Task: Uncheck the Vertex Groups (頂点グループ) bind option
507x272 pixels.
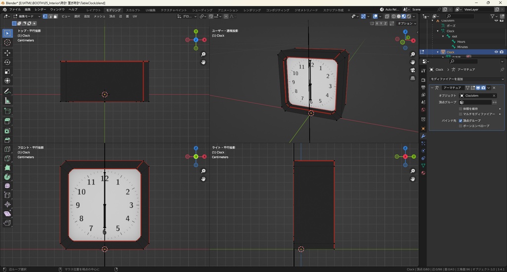Action: point(461,120)
